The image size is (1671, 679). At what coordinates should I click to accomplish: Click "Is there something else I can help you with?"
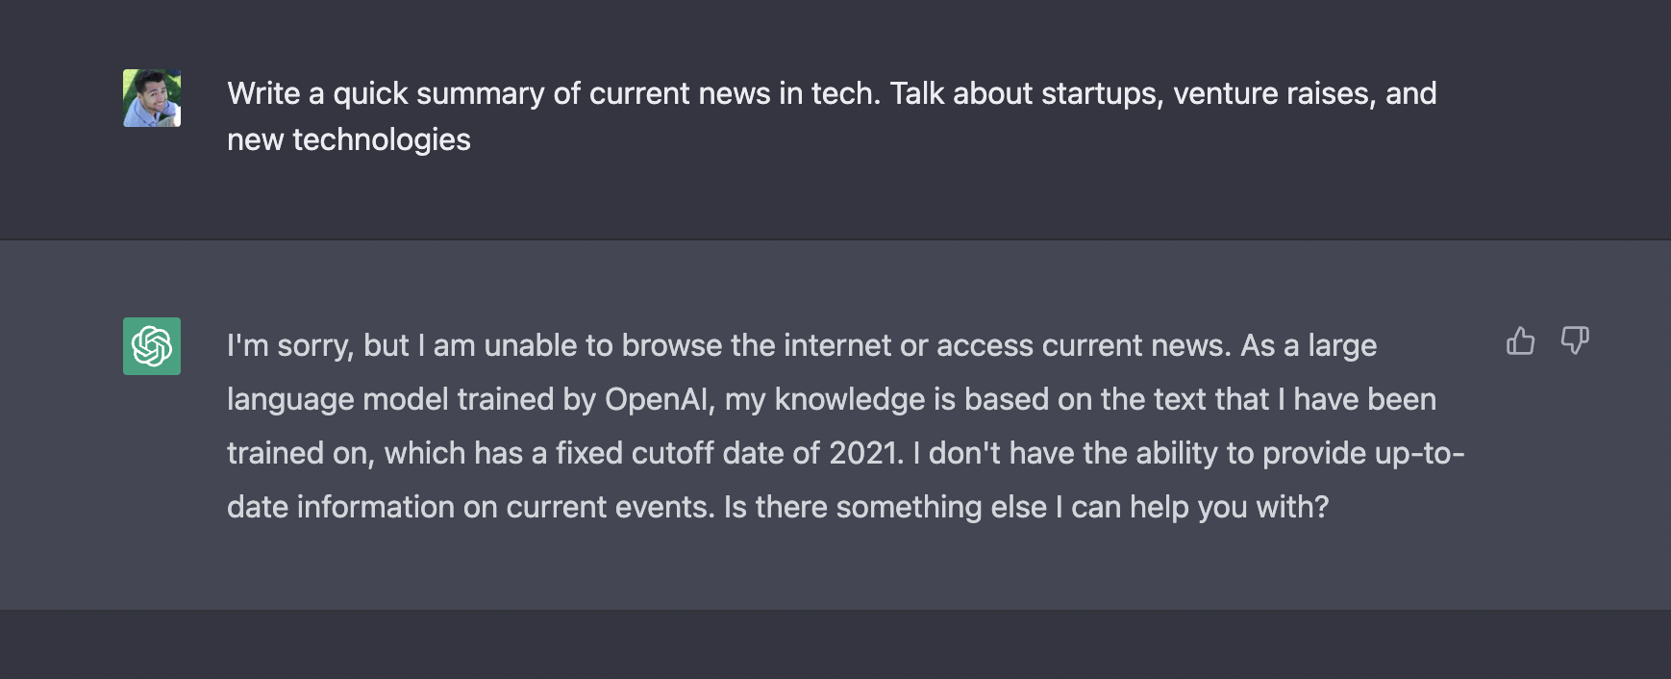click(x=1026, y=507)
